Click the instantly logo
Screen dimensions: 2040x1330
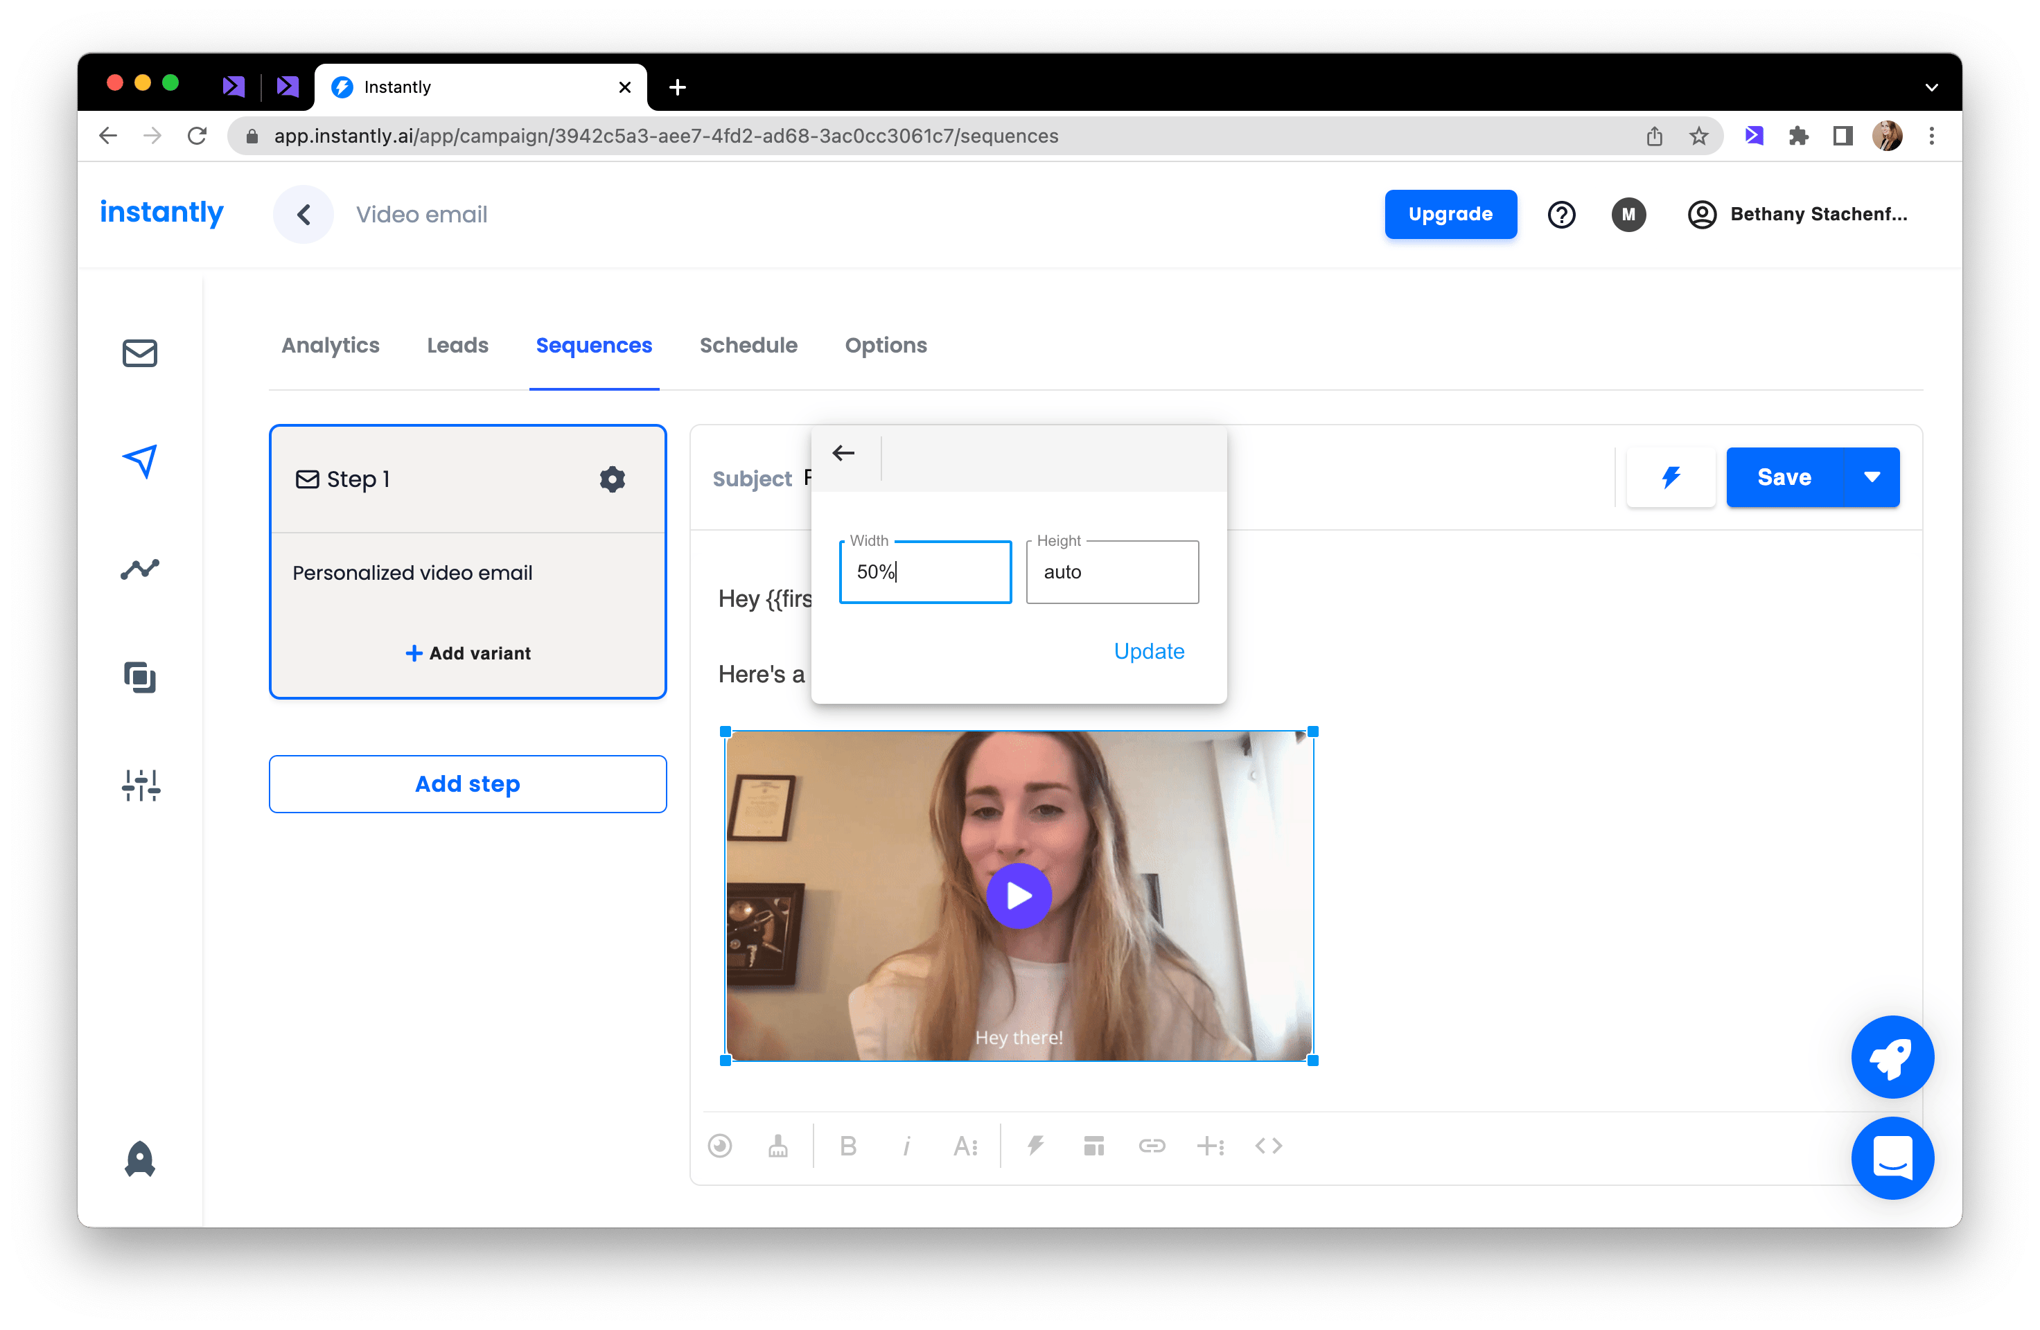(x=161, y=213)
